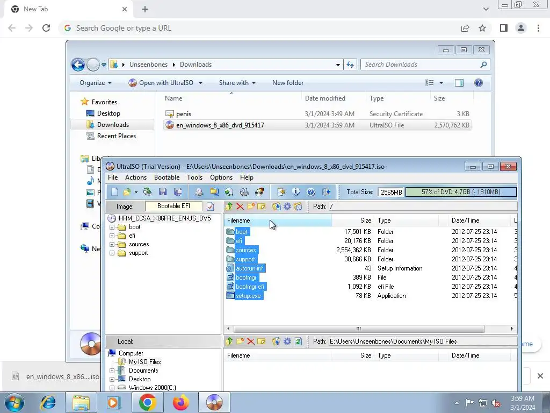Viewport: 550px width, 413px height.
Task: Open the Share with dropdown in Explorer
Action: tap(237, 82)
